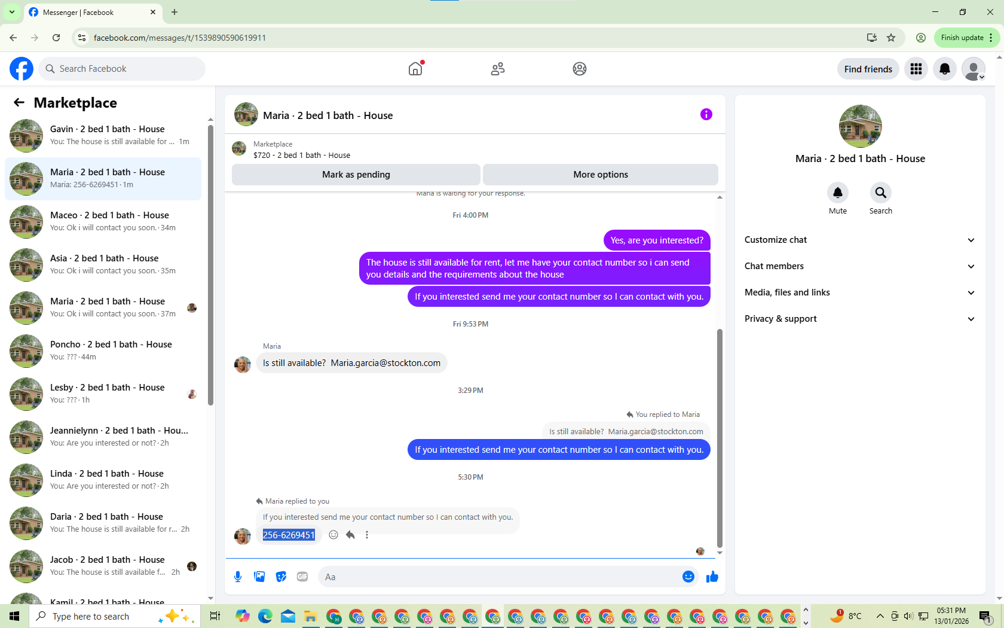Click the browser address bar URL
This screenshot has height=628, width=1004.
point(180,38)
